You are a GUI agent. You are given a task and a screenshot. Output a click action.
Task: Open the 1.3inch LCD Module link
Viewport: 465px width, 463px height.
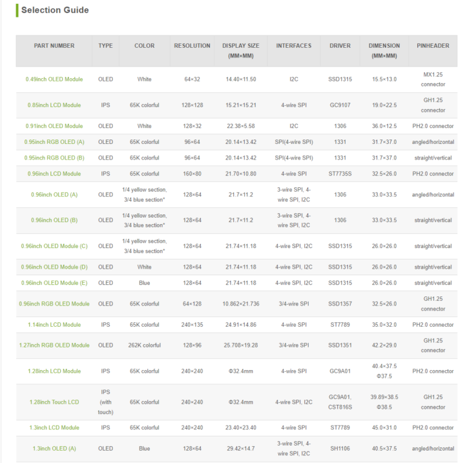click(54, 427)
